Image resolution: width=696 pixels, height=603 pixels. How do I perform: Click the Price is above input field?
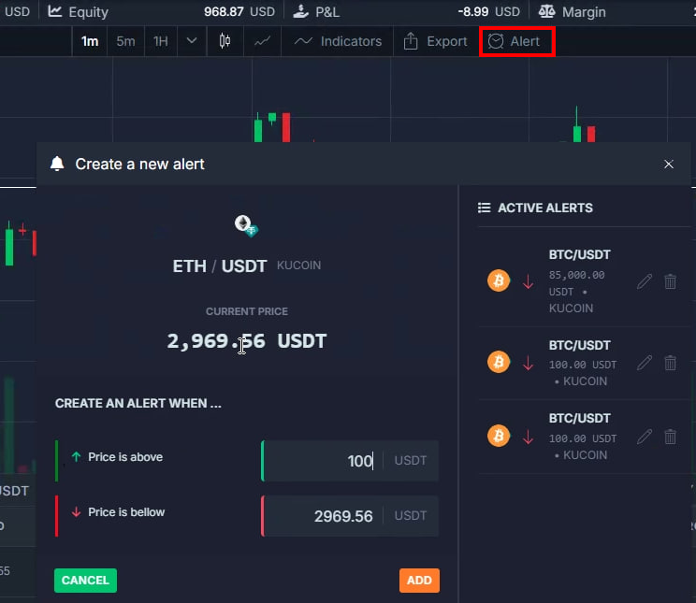point(324,461)
